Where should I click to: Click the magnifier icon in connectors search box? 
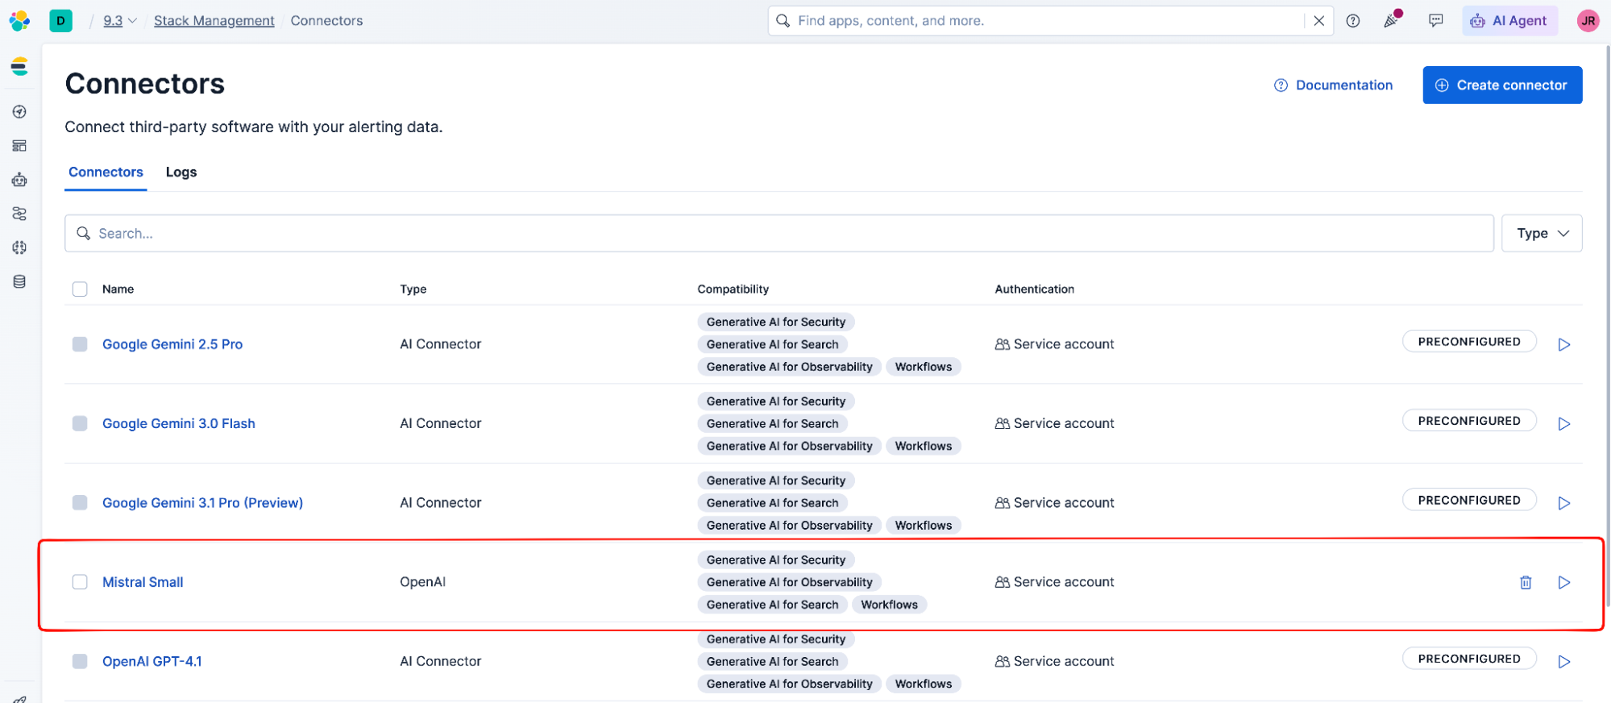[83, 233]
